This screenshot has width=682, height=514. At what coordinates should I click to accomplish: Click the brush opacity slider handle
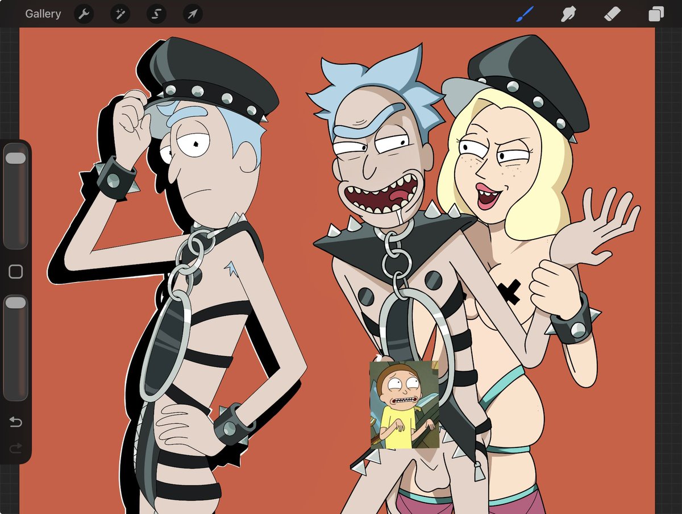point(15,302)
